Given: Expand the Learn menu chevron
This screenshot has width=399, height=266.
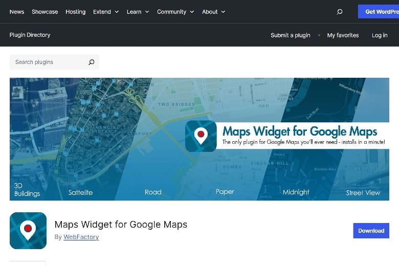Looking at the screenshot, I should click(x=147, y=12).
